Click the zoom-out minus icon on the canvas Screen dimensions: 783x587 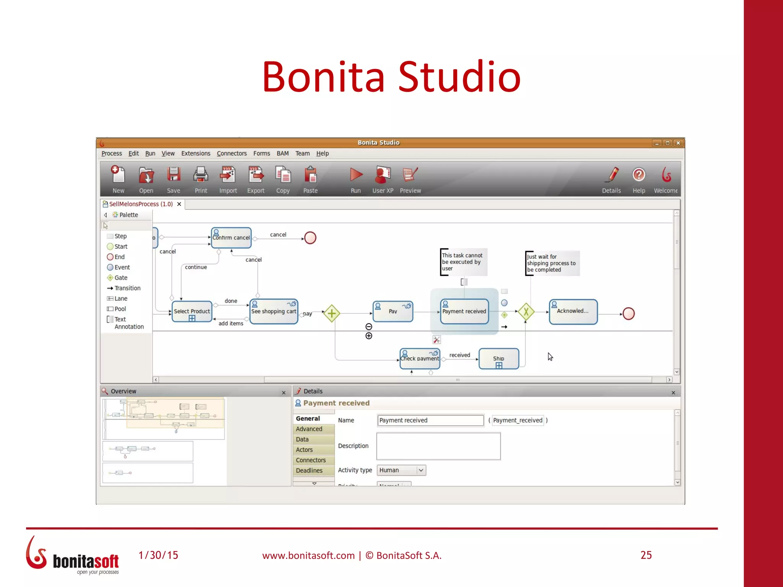369,326
